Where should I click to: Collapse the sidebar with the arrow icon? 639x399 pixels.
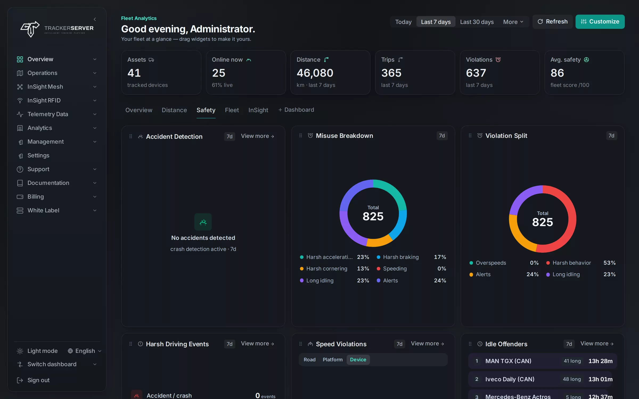(x=95, y=19)
